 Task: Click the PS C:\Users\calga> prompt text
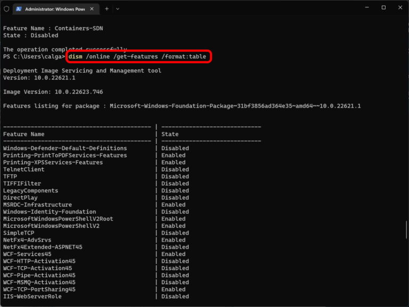(x=34, y=56)
